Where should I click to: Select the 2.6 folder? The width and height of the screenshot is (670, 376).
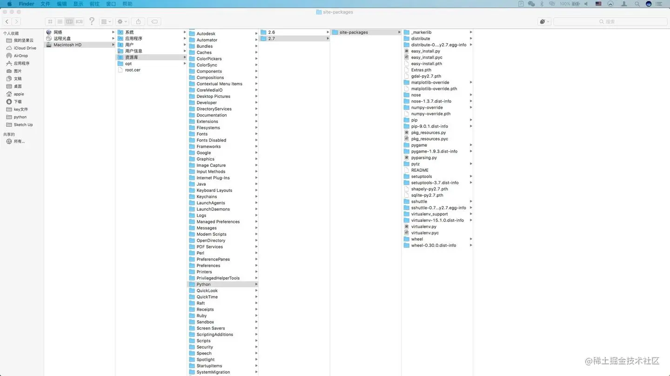click(295, 32)
